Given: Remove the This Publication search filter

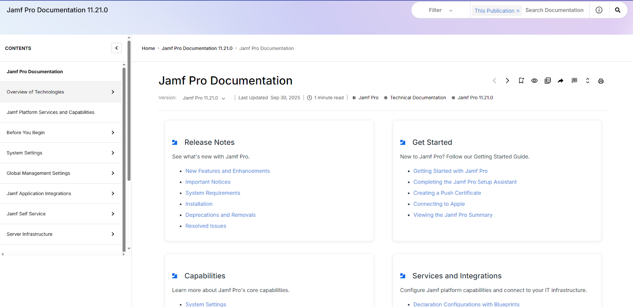Looking at the screenshot, I should (x=518, y=11).
